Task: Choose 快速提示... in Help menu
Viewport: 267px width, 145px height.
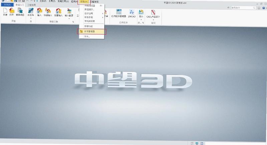Action: pos(92,10)
